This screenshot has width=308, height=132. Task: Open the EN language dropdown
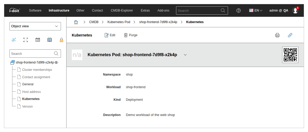256,10
